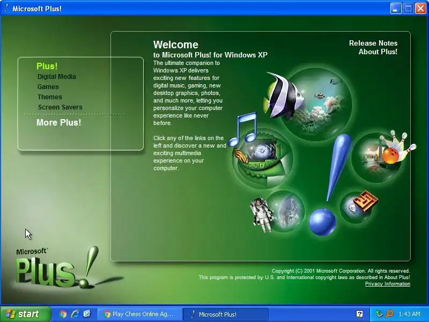The width and height of the screenshot is (429, 322).
Task: Open the Games section
Action: coord(48,87)
